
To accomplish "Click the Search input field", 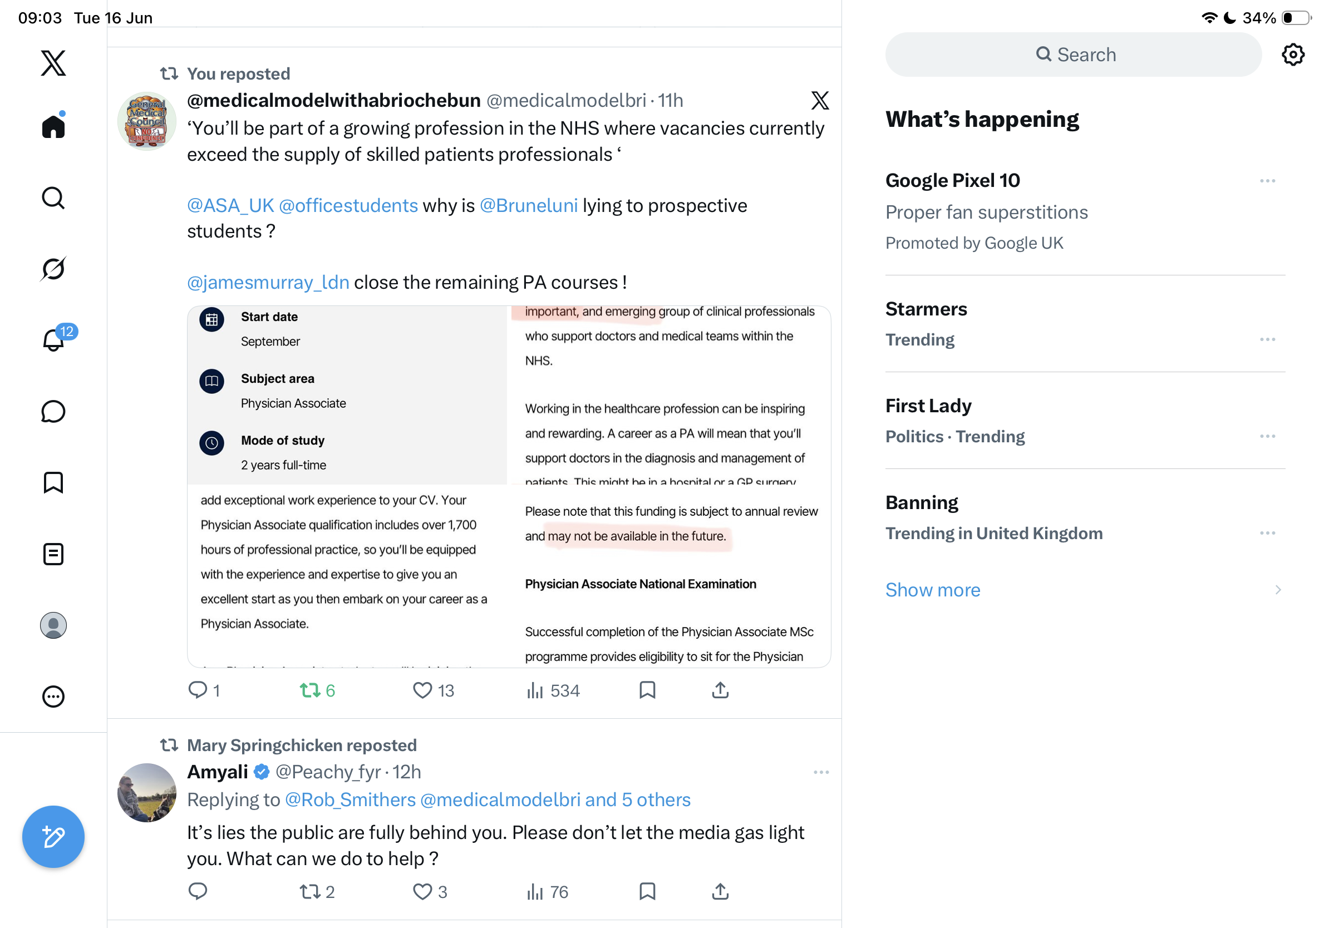I will (x=1073, y=55).
